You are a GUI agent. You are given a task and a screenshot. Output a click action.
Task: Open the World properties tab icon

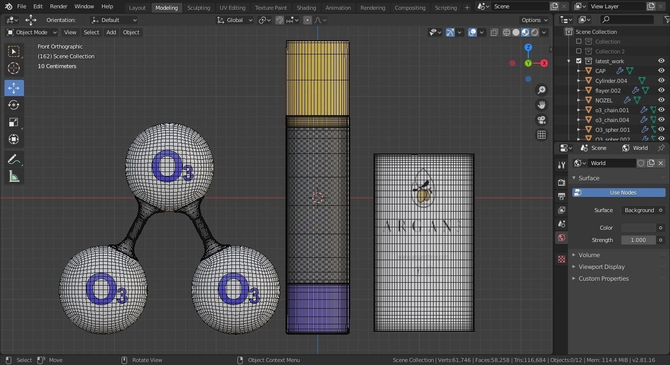tap(562, 238)
